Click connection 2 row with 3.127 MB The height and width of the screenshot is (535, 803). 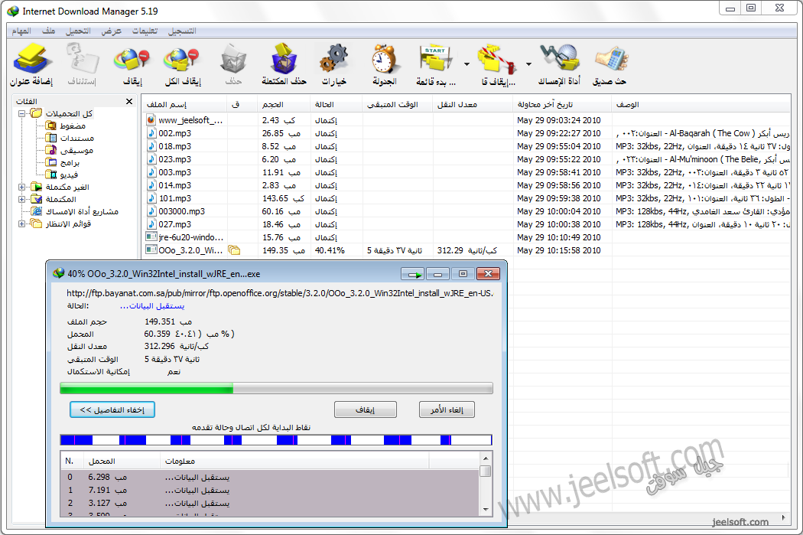tap(270, 504)
